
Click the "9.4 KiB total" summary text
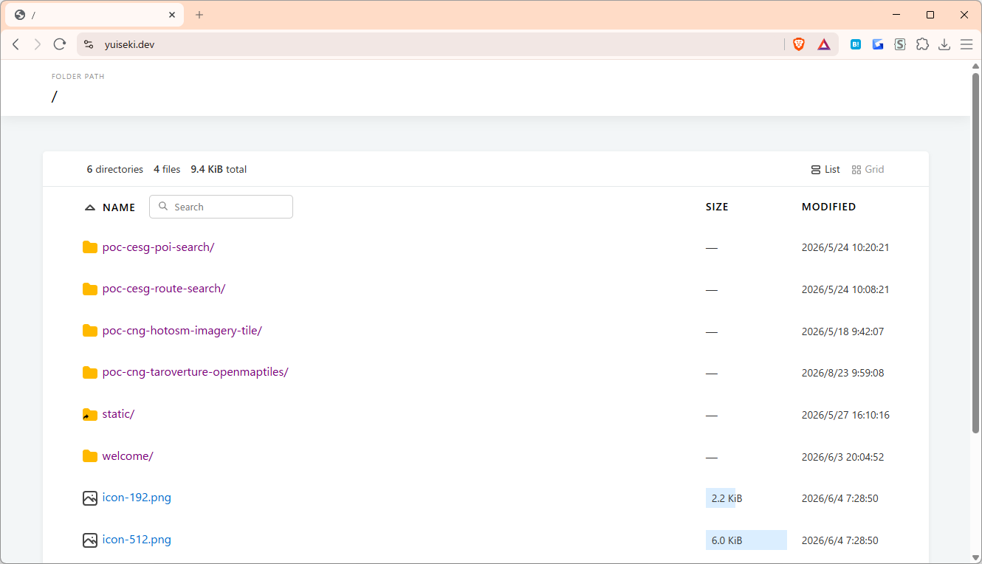coord(219,170)
